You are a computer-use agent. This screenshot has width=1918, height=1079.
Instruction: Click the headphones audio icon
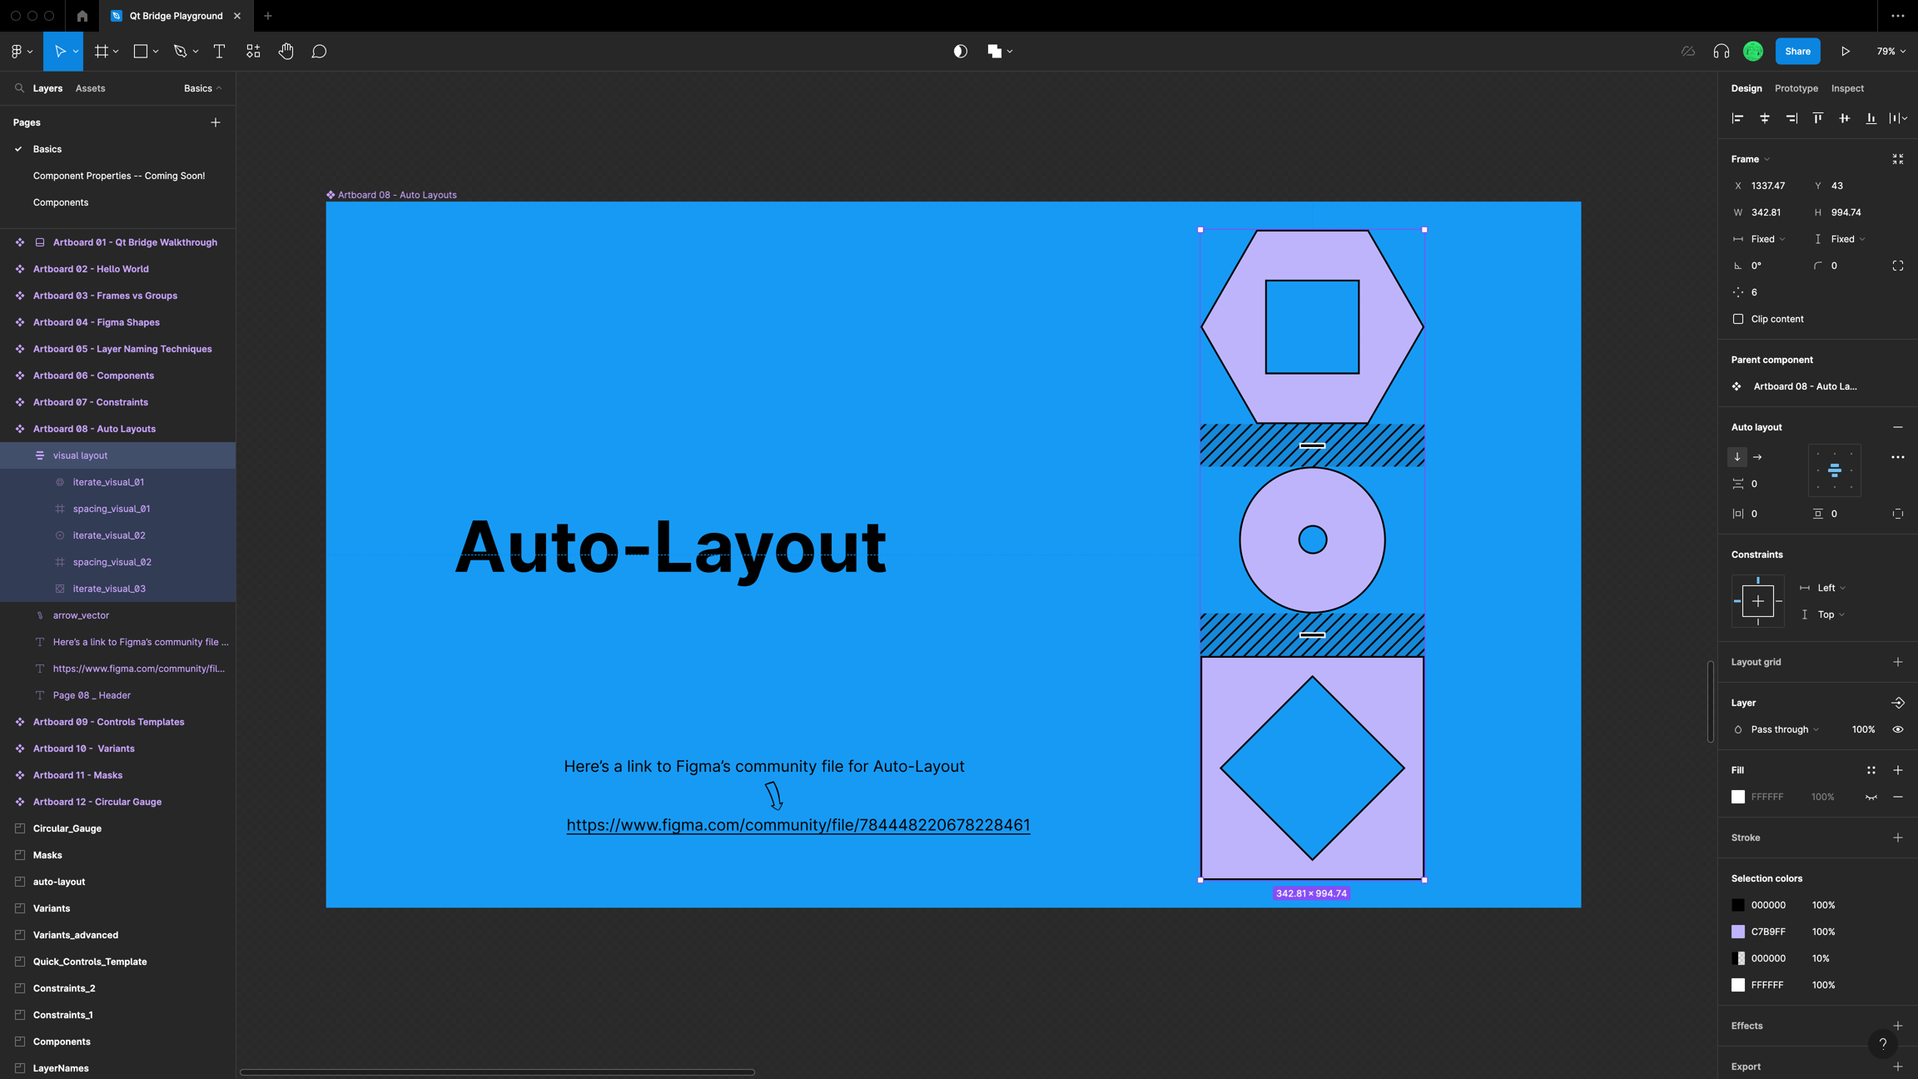1721,52
